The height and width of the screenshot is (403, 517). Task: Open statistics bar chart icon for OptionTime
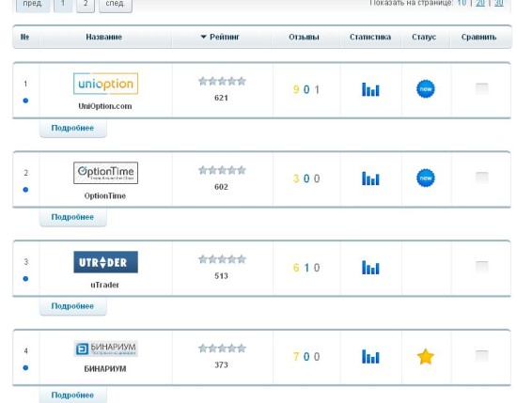tap(370, 178)
